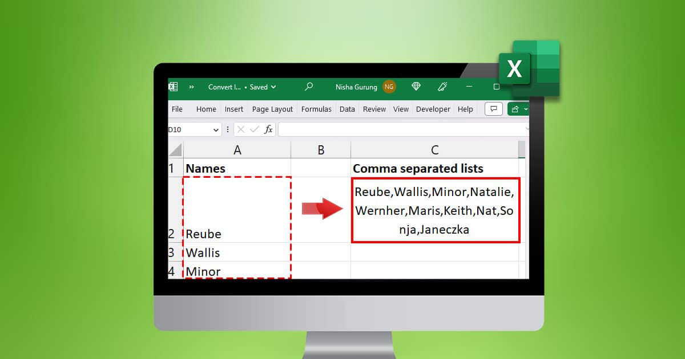Open the File menu
The width and height of the screenshot is (685, 359).
(x=177, y=109)
